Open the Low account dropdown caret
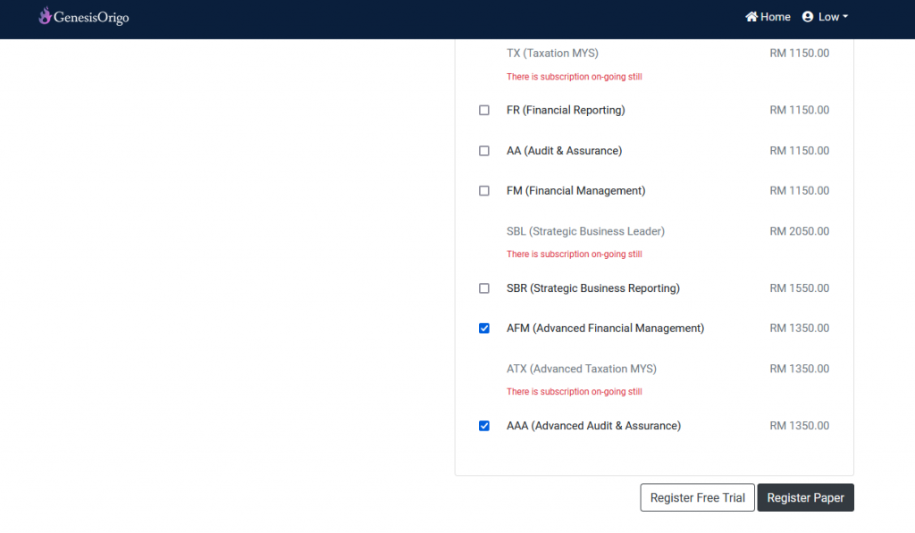The image size is (915, 533). pyautogui.click(x=845, y=17)
